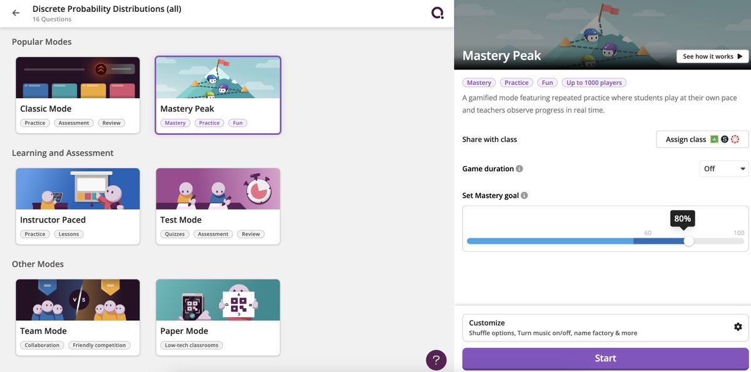Choose the Instructor Paced mode card
Image resolution: width=751 pixels, height=372 pixels.
click(x=78, y=206)
